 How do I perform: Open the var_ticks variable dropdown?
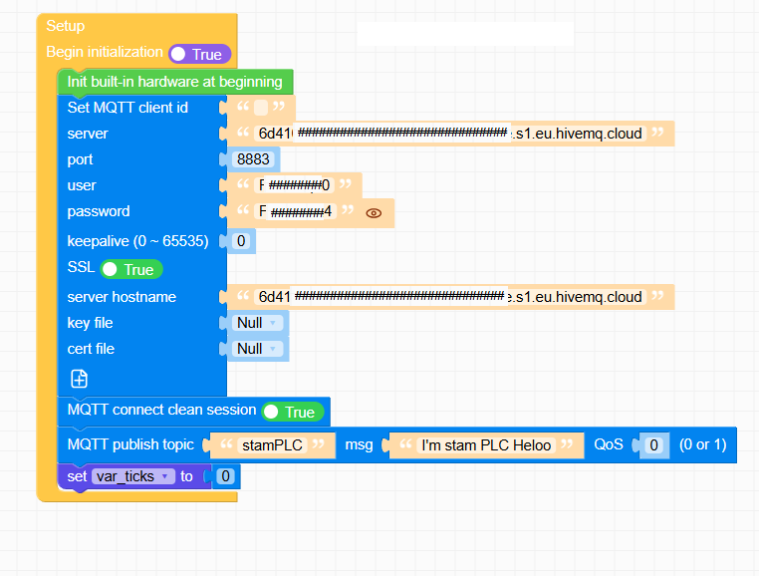132,476
